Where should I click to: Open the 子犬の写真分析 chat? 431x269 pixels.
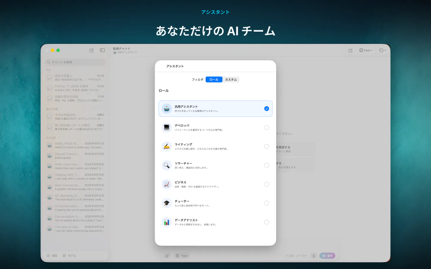(75, 117)
